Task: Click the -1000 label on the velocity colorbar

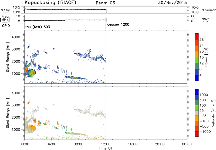Action: (x=205, y=132)
